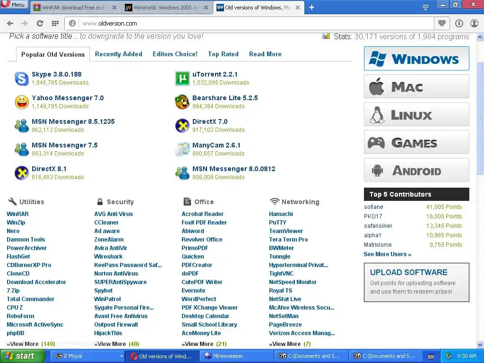
Task: Click the ManyCam 2.6.1 icon
Action: click(x=182, y=149)
